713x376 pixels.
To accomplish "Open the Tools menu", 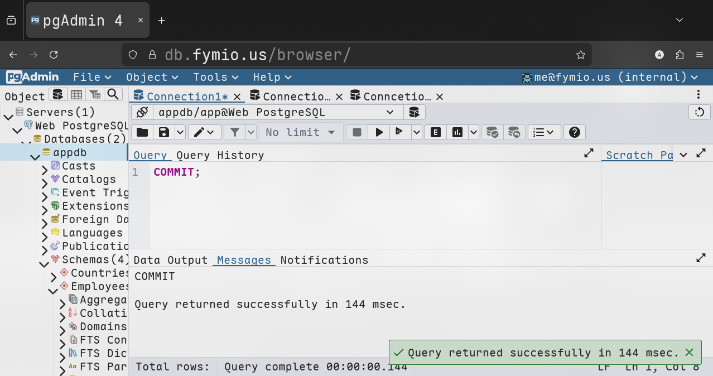I will pos(215,77).
